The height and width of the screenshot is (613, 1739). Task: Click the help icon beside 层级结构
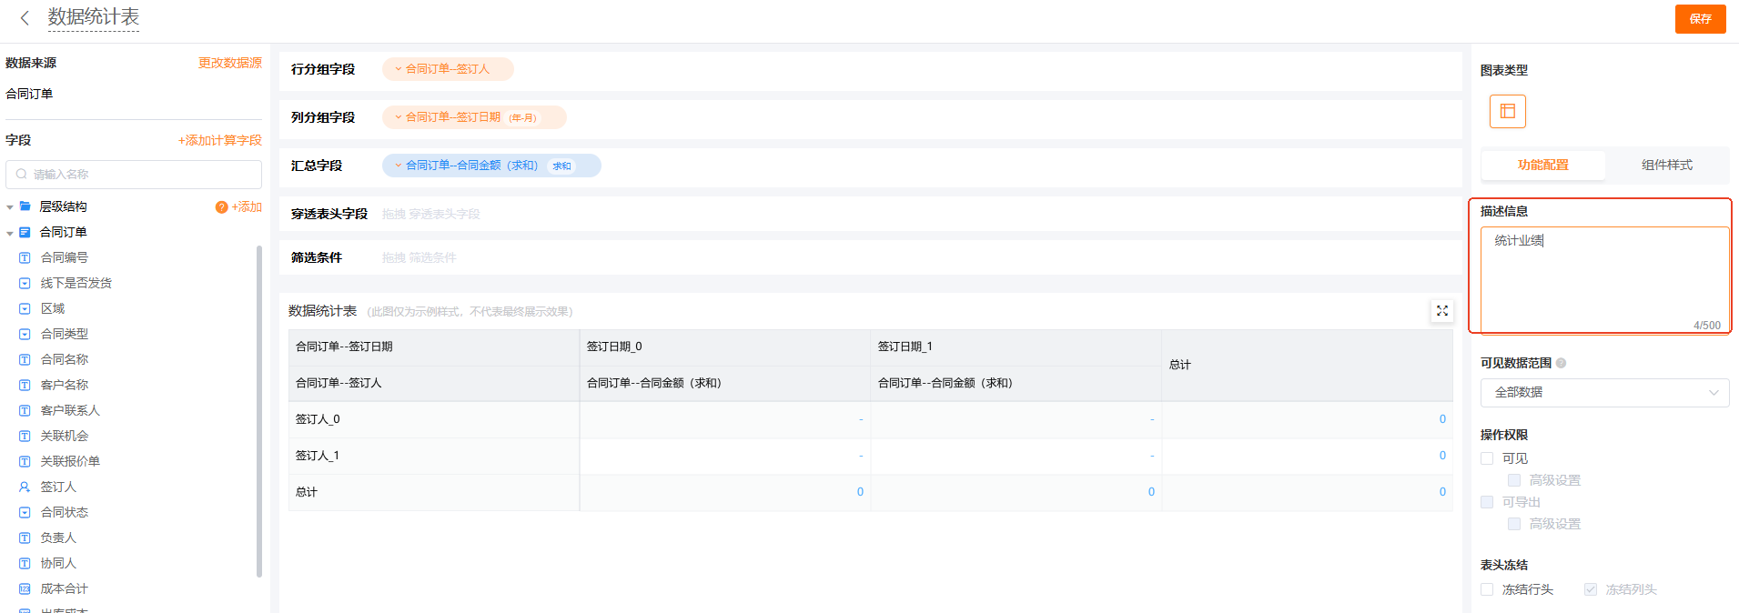(221, 207)
